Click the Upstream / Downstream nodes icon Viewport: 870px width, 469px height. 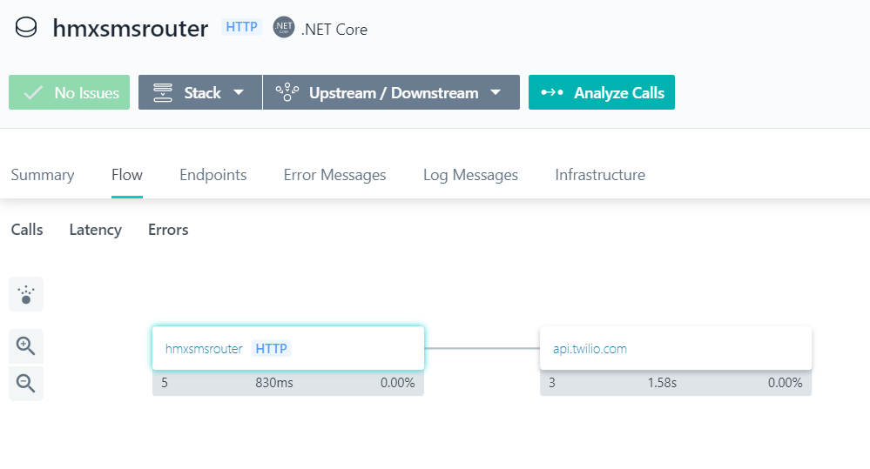coord(287,93)
